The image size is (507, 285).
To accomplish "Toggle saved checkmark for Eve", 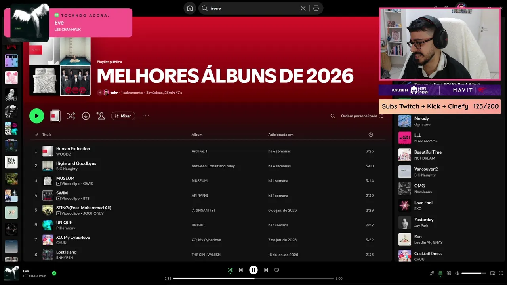I will (54, 273).
